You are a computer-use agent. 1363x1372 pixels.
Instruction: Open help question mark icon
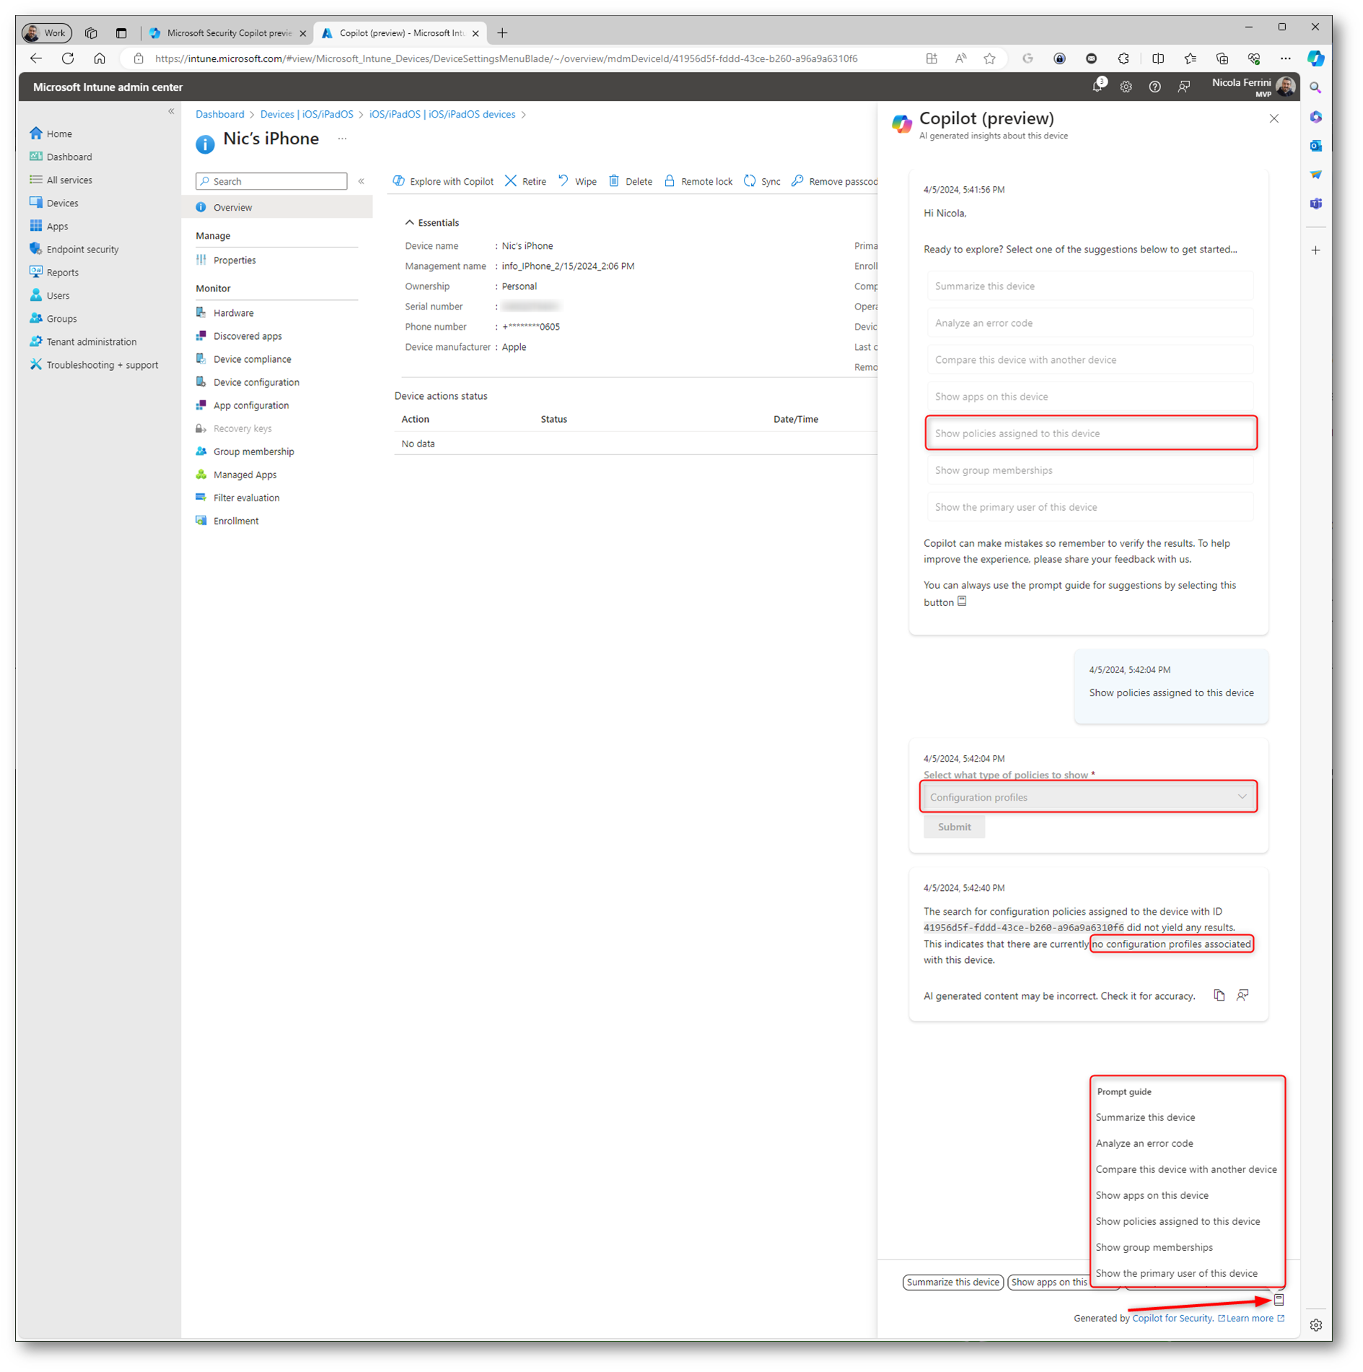(x=1154, y=87)
